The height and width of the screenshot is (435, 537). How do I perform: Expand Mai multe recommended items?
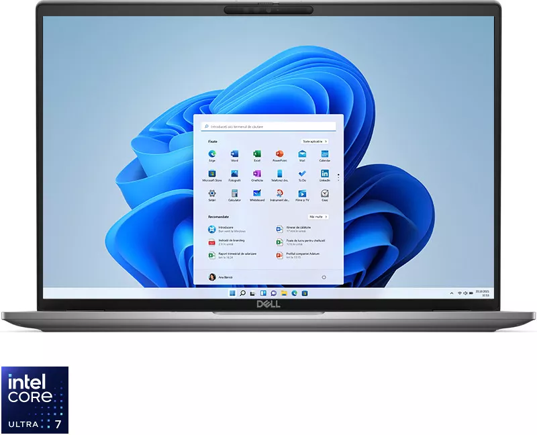[318, 217]
